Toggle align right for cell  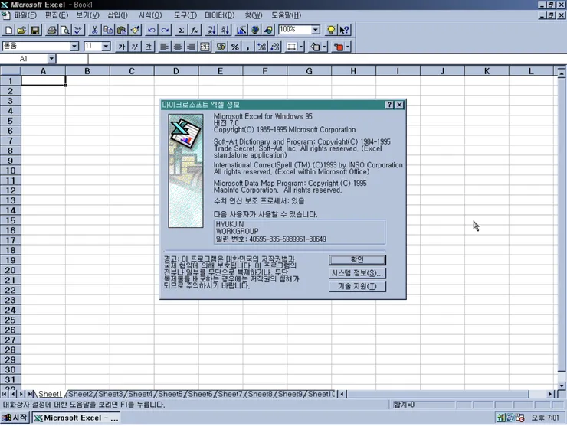[191, 47]
